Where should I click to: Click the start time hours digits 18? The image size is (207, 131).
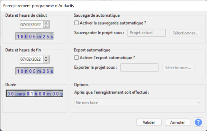20,36
